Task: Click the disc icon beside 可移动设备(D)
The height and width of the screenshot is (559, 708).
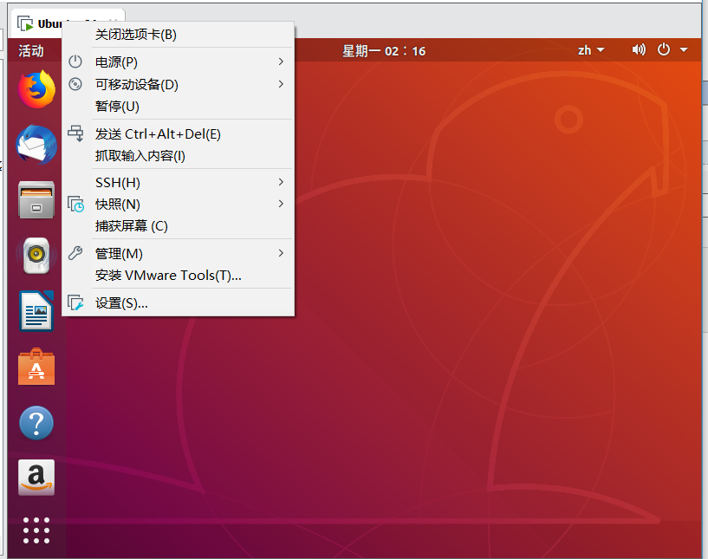Action: 75,84
